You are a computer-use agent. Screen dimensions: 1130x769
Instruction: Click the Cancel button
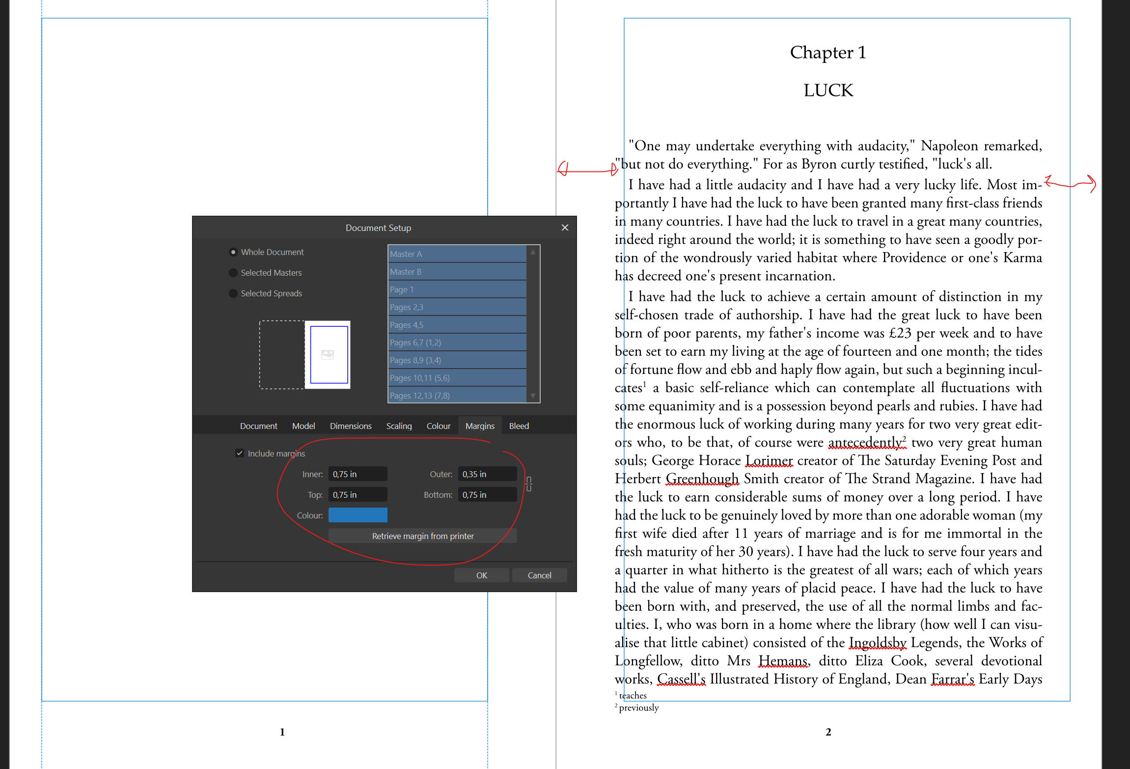coord(539,575)
